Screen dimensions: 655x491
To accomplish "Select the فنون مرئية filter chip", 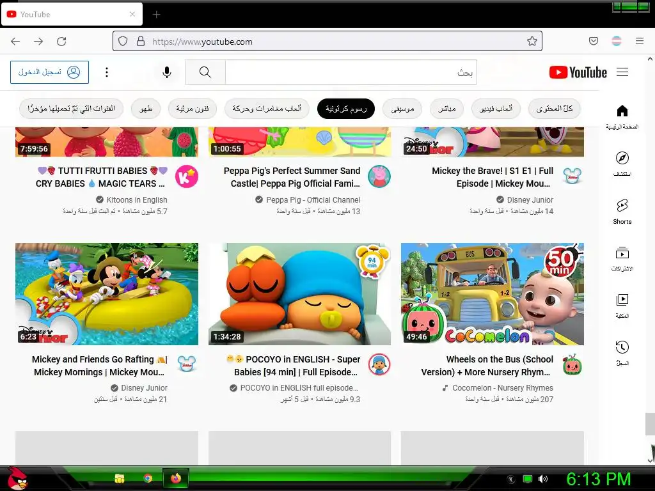I will [192, 109].
